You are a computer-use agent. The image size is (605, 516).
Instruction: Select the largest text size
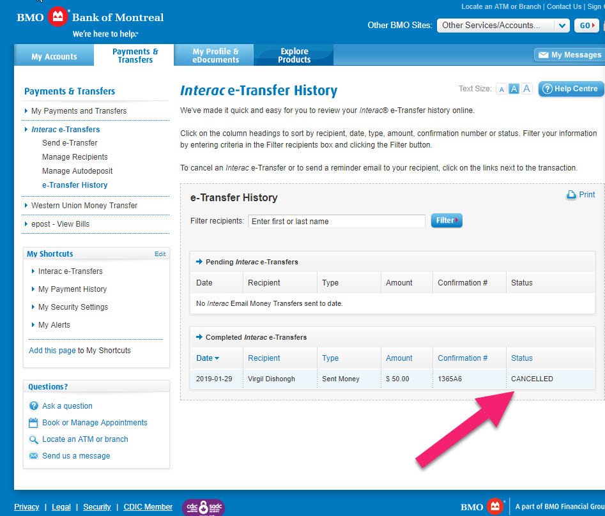526,89
